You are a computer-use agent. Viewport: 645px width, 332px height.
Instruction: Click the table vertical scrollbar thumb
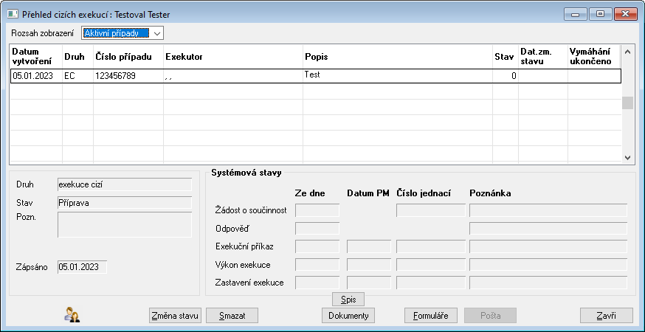tap(627, 103)
